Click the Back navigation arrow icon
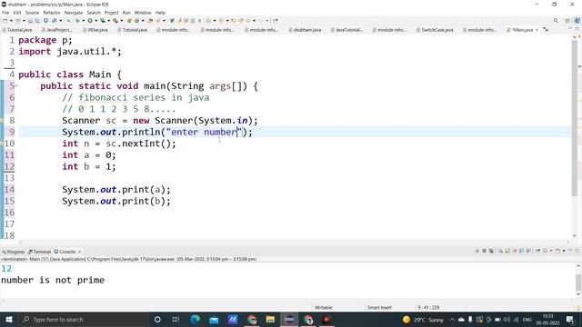Screen dimensions: 582x327 tap(248, 21)
